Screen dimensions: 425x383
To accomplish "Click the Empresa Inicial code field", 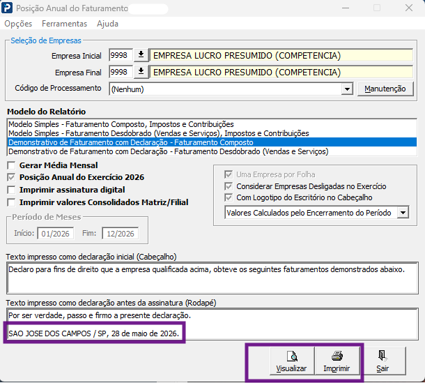I will (121, 55).
